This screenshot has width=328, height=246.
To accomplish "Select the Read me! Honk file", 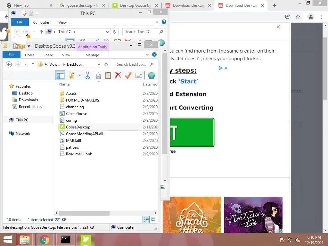I will click(79, 154).
